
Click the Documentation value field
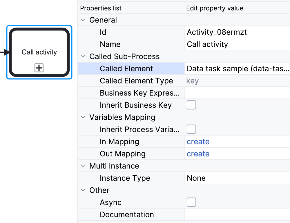[237, 215]
